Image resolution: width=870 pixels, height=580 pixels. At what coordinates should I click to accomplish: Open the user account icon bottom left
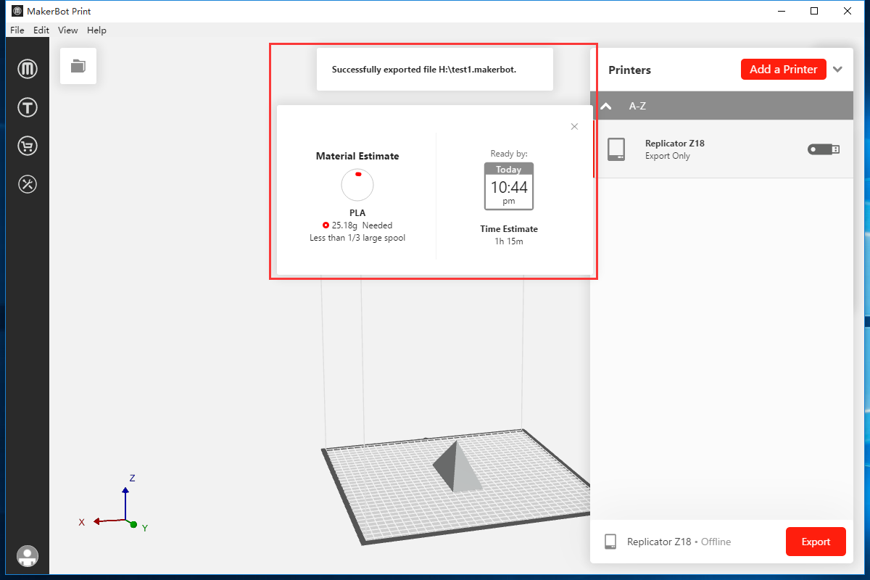(27, 556)
